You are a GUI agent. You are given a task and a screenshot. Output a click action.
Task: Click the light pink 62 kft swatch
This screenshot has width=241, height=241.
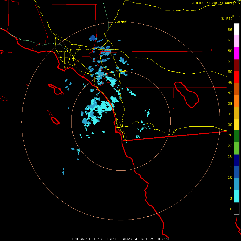click(x=236, y=41)
